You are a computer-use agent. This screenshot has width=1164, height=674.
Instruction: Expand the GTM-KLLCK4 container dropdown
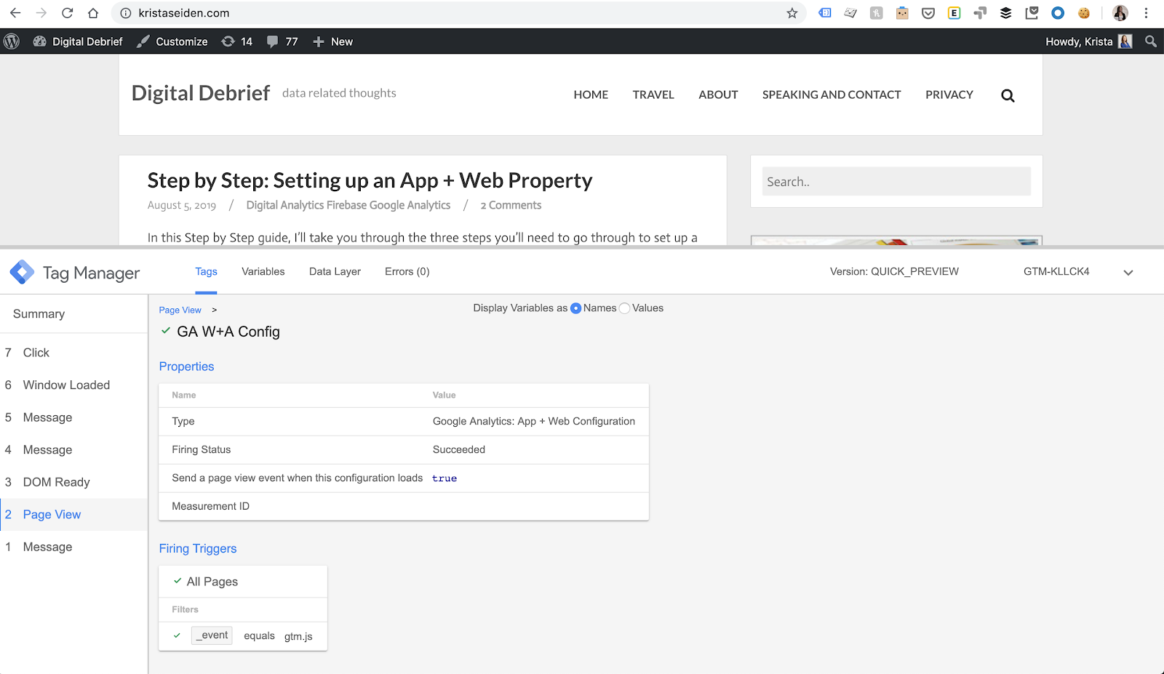pyautogui.click(x=1128, y=273)
